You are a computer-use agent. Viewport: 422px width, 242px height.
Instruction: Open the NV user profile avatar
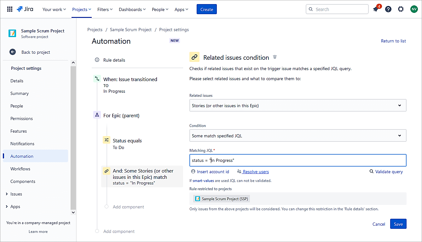414,9
